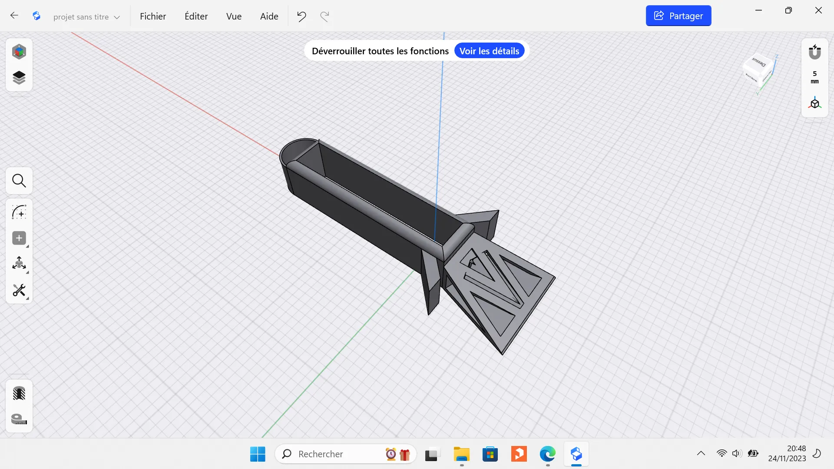The height and width of the screenshot is (469, 834).
Task: Open the add shape plus tool
Action: click(19, 238)
